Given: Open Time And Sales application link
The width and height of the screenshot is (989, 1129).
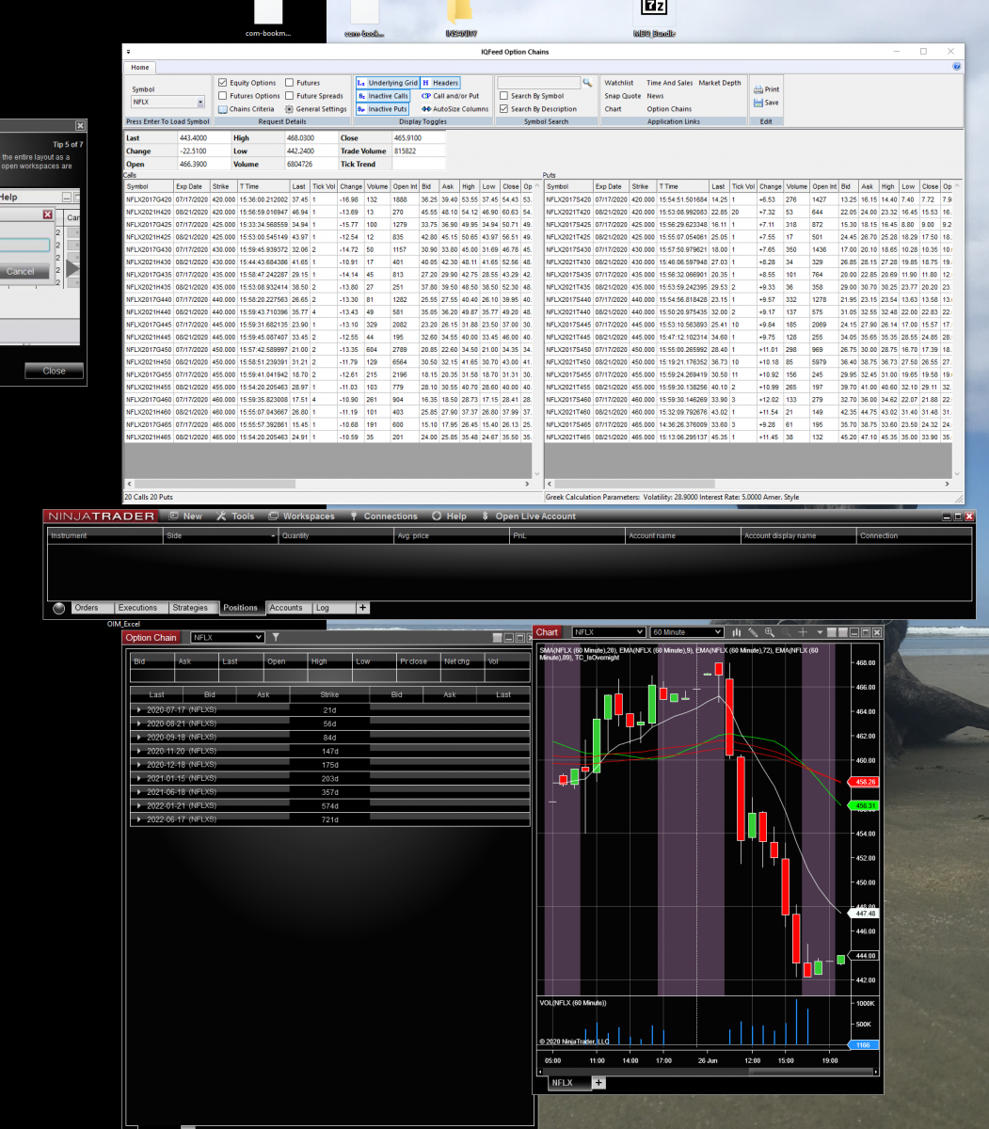Looking at the screenshot, I should click(669, 83).
